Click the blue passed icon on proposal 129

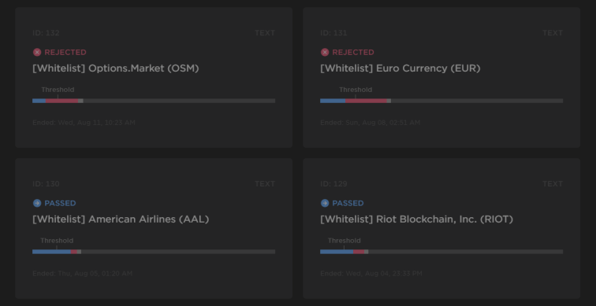coord(325,203)
